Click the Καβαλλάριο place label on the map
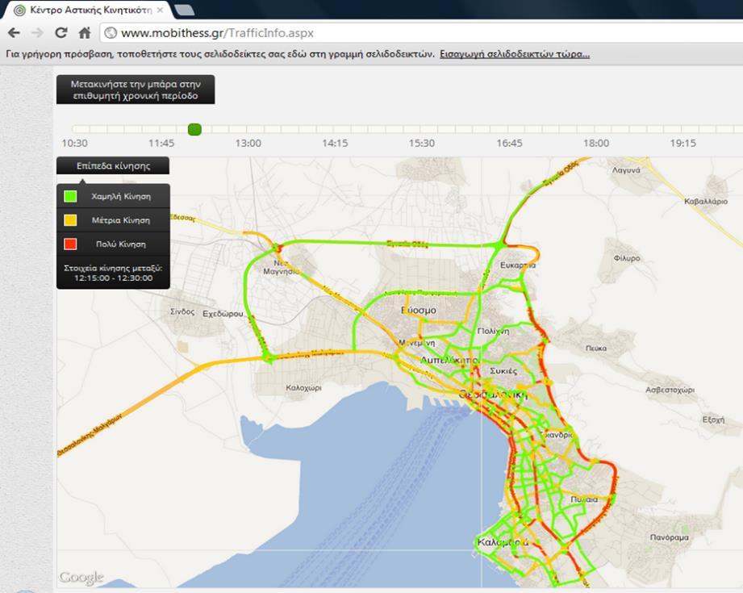743x593 pixels. coord(706,201)
